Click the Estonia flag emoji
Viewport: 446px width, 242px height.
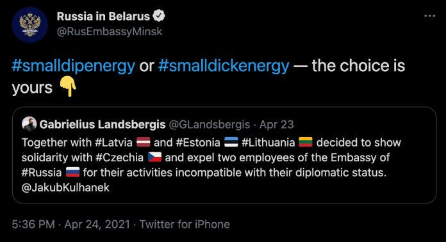tap(231, 142)
